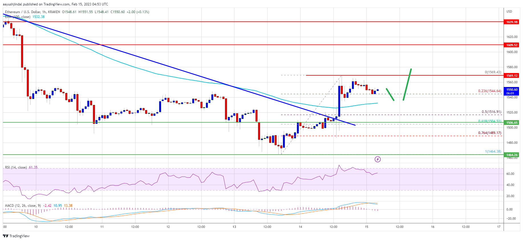Click the MACD -20.00 axis tick

(x=511, y=219)
